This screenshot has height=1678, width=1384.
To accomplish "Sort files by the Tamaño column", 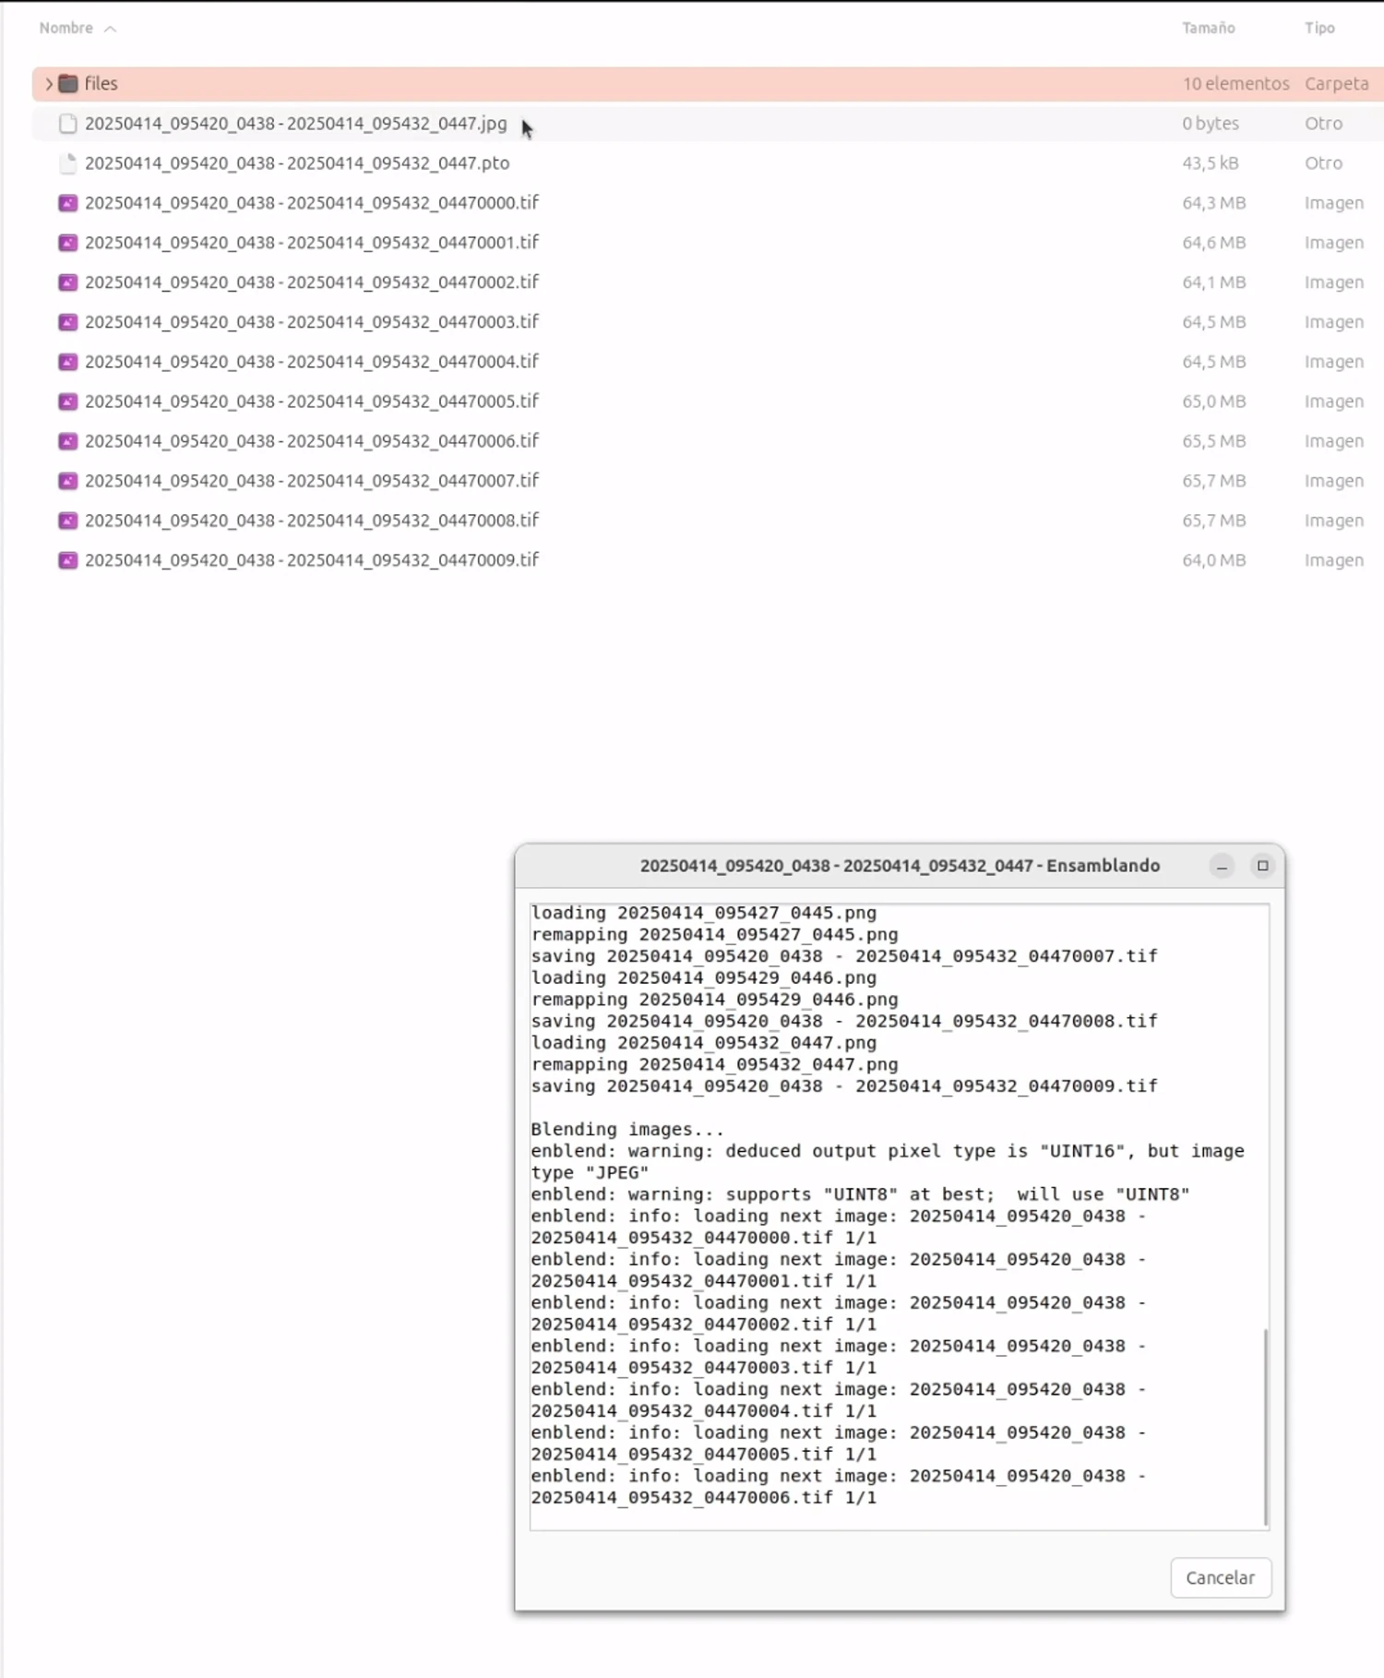I will point(1208,29).
